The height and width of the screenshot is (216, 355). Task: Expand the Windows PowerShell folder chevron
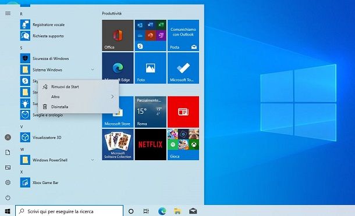93,160
